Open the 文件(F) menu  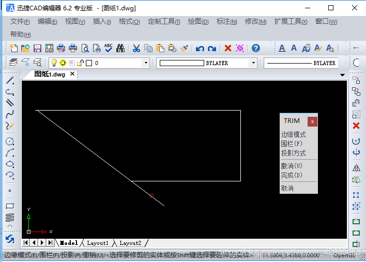[x=20, y=22]
